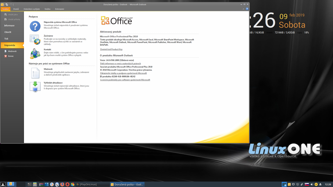333x187 pixels.
Task: Click the Začínáme getting started icon
Action: 35,39
